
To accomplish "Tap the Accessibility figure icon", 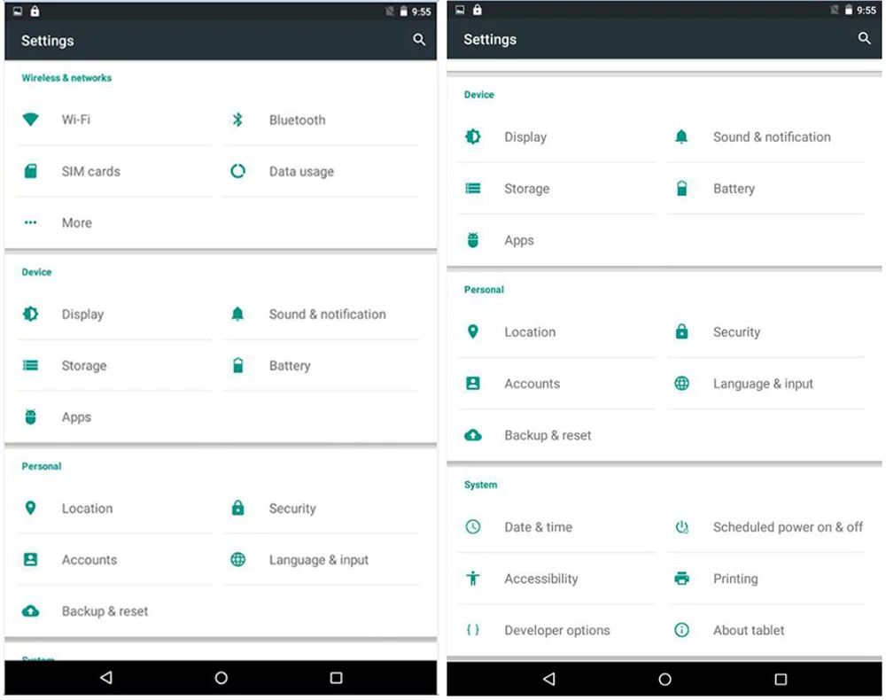I will click(x=473, y=579).
